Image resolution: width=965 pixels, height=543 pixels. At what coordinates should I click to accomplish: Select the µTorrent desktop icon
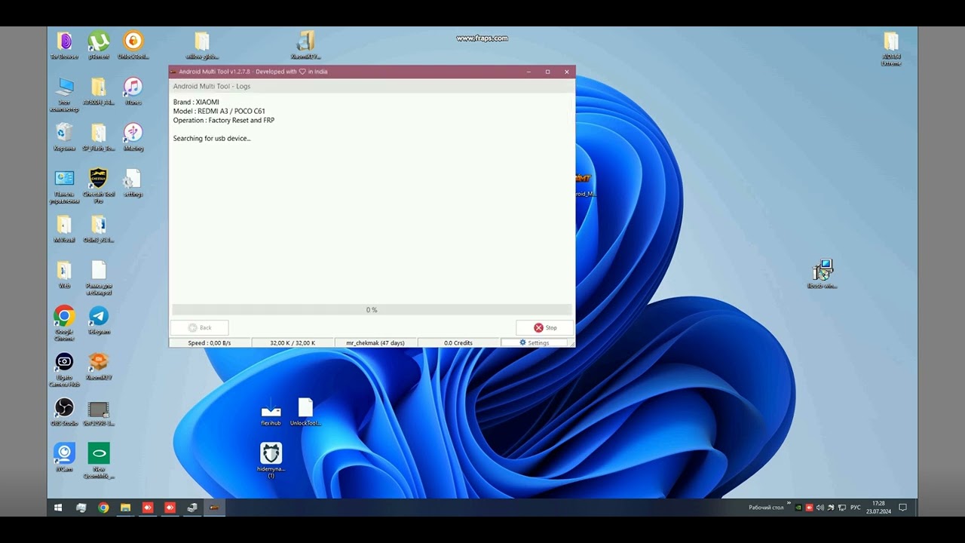(x=99, y=45)
